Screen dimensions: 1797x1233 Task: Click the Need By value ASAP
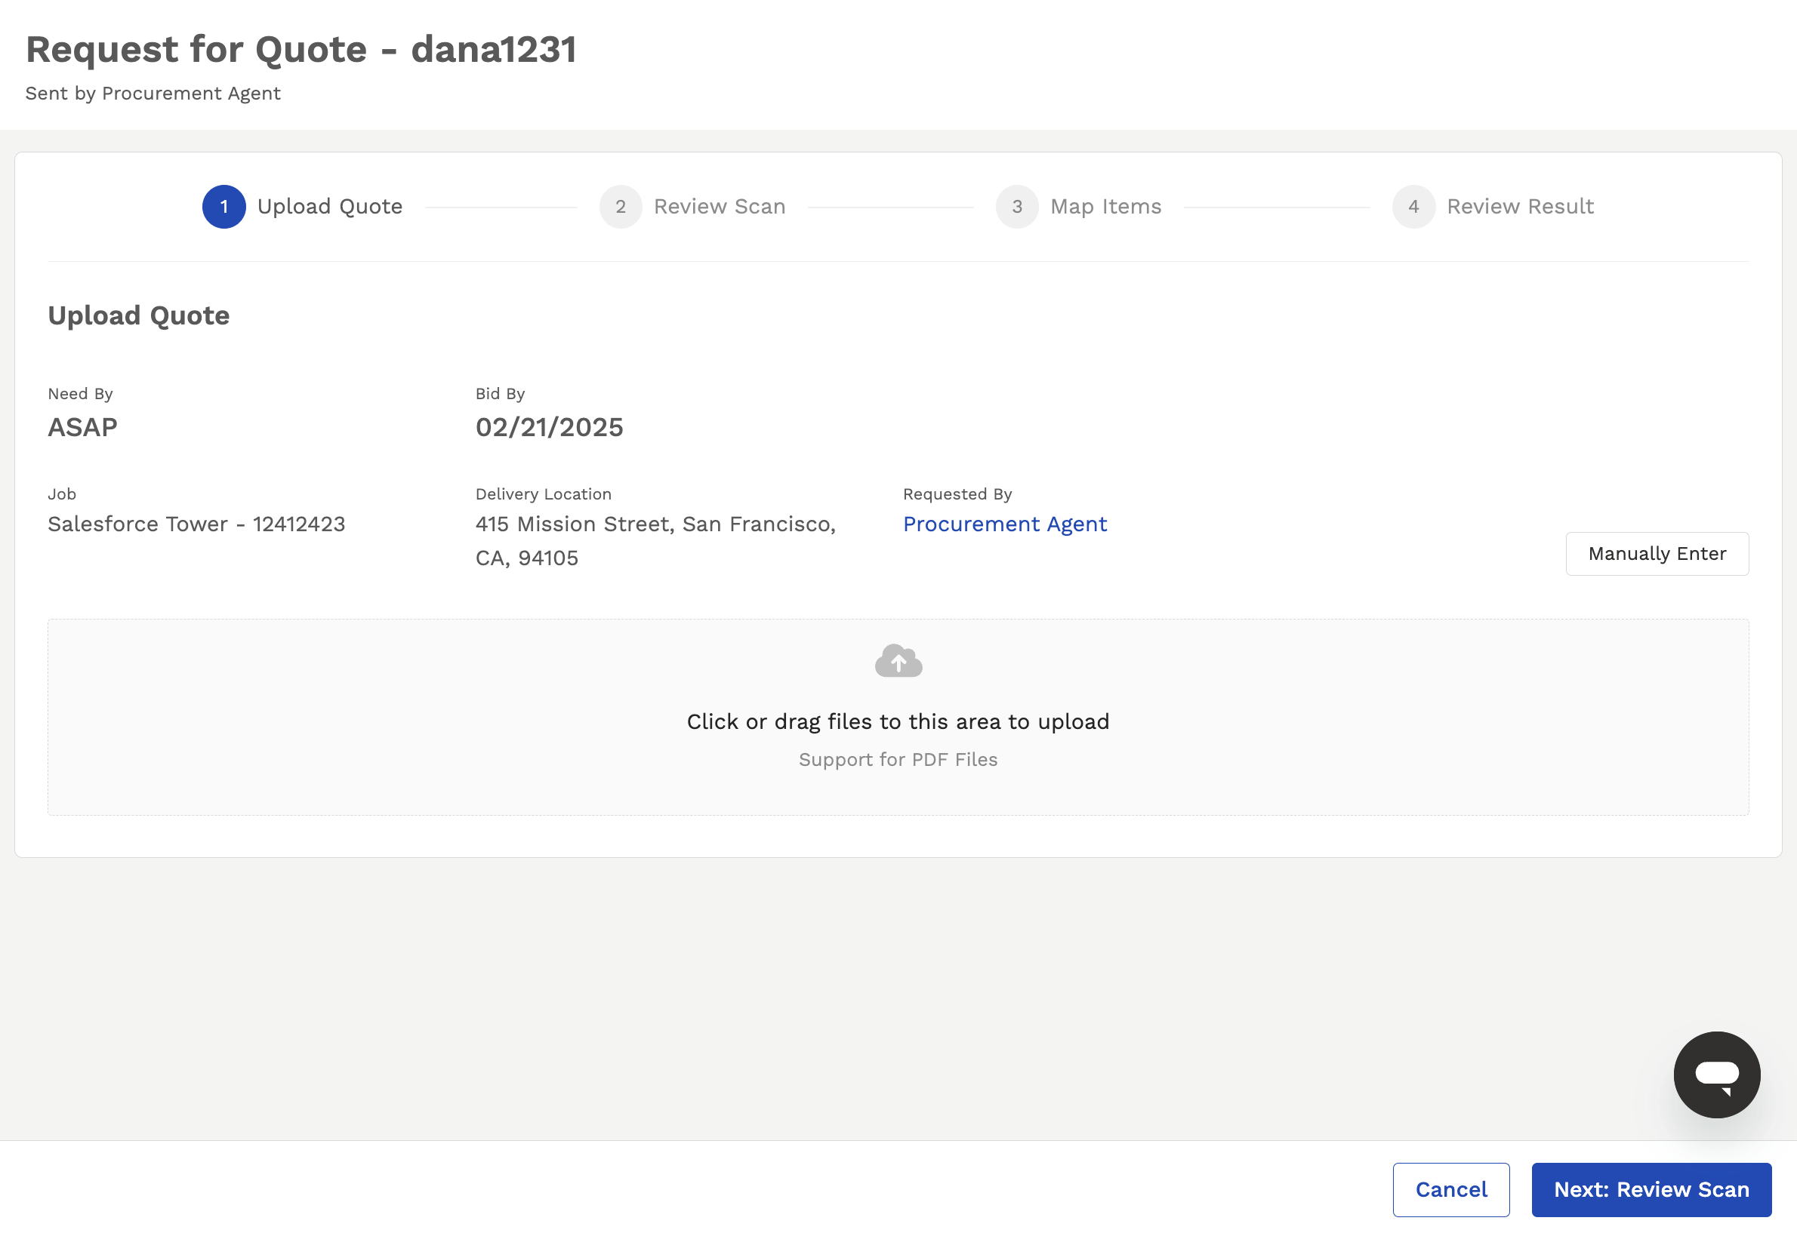point(83,427)
